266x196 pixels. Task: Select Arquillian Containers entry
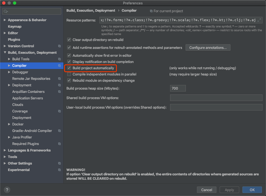[28, 92]
